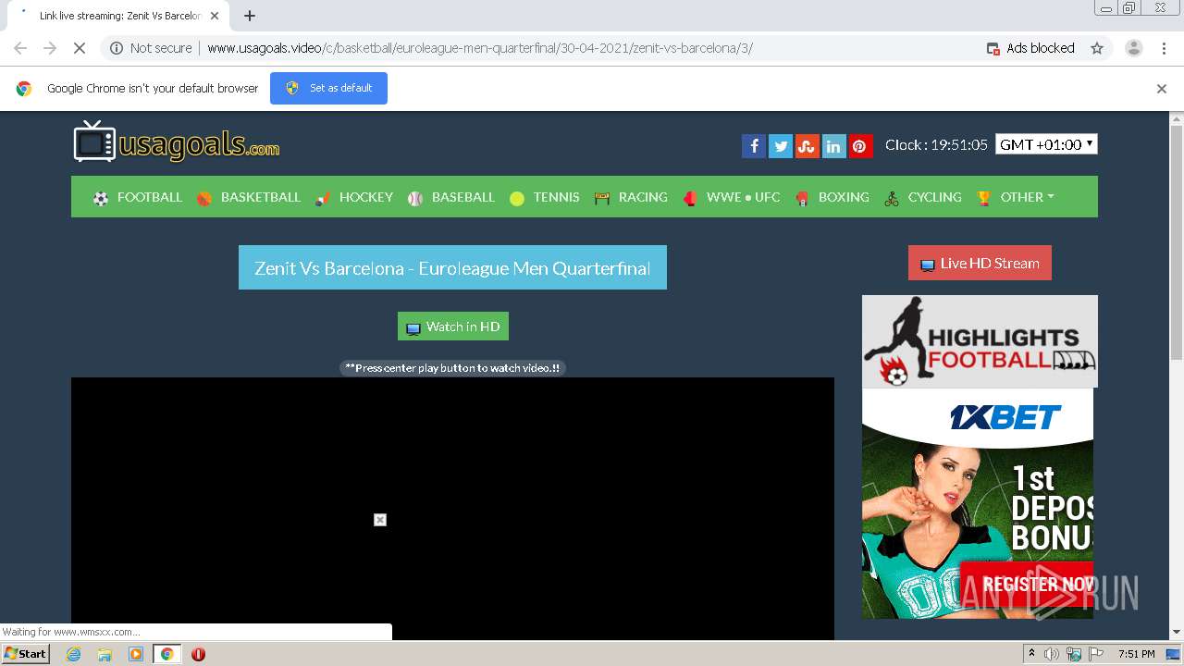The height and width of the screenshot is (666, 1184).
Task: Open the network icon in system tray
Action: [x=1074, y=654]
